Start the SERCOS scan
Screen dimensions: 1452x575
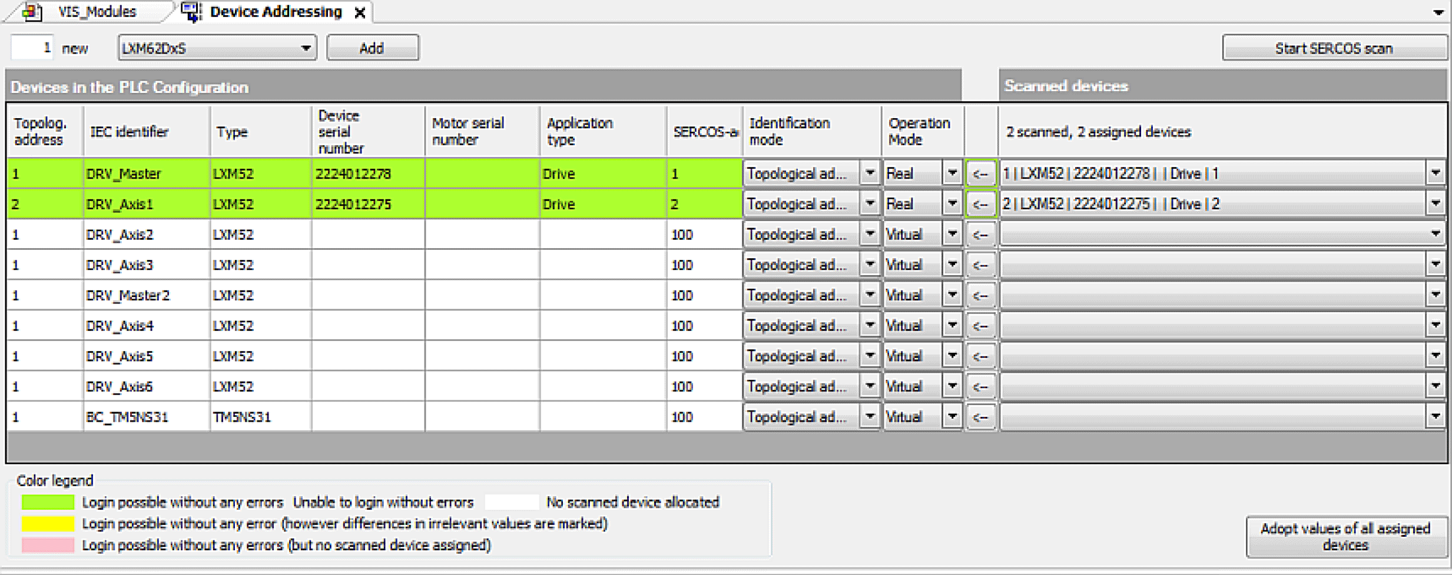[1333, 48]
